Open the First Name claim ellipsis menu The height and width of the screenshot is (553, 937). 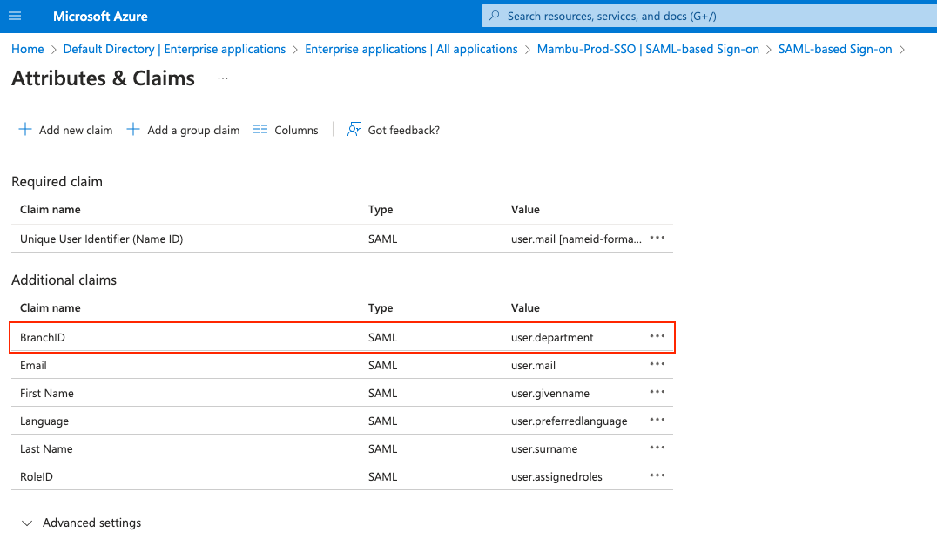pos(657,393)
